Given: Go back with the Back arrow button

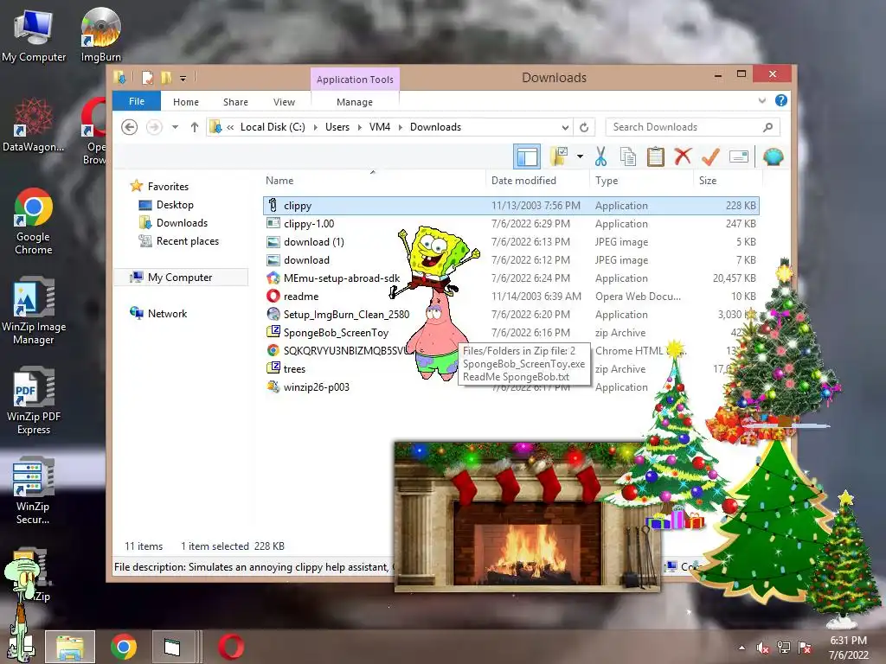Looking at the screenshot, I should (130, 127).
